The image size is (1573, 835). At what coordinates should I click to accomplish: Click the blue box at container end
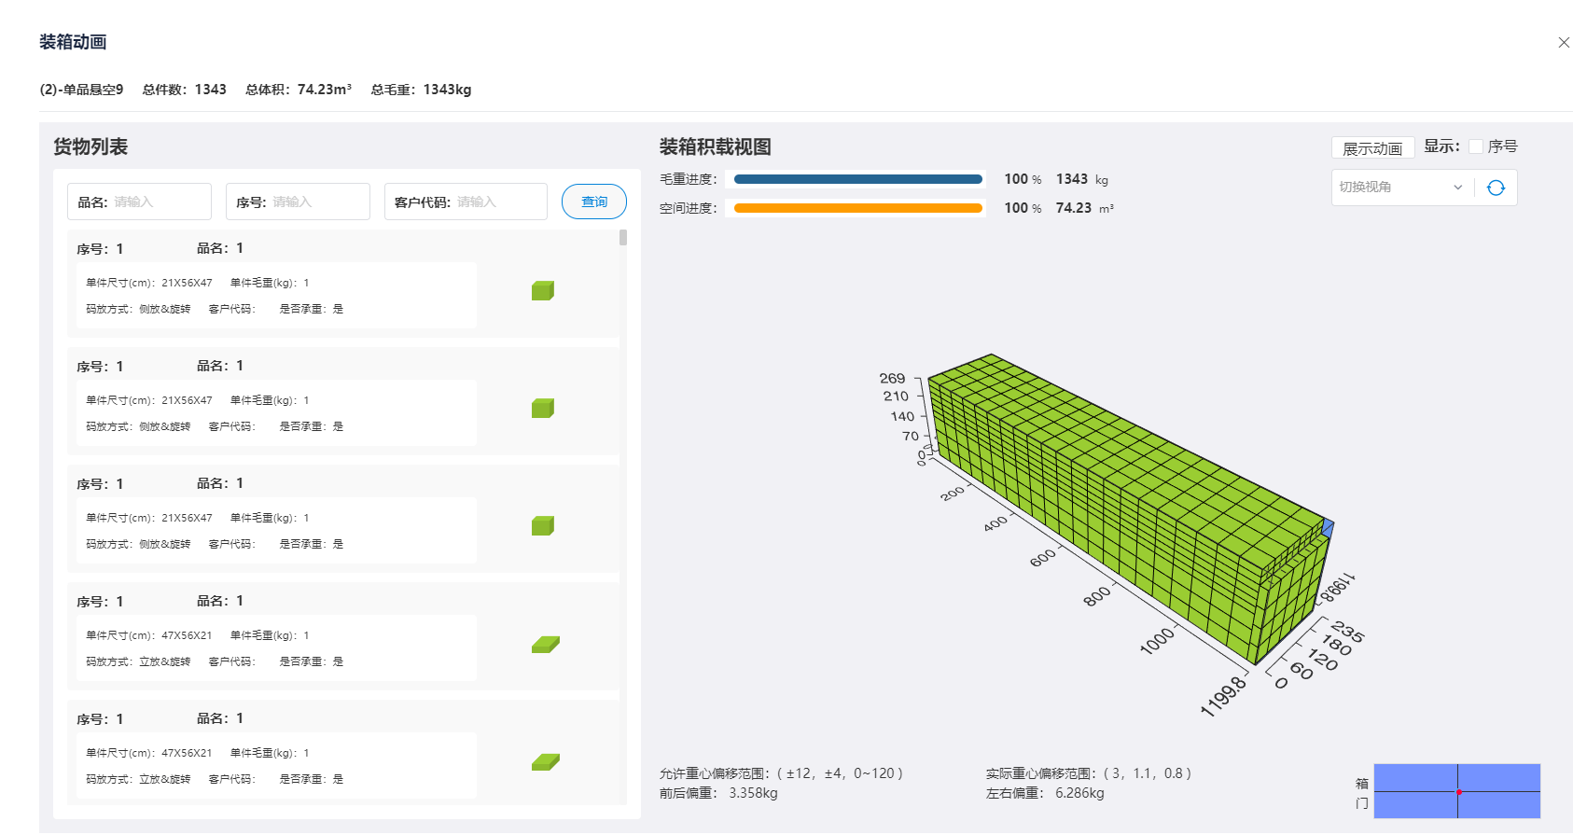point(1328,528)
